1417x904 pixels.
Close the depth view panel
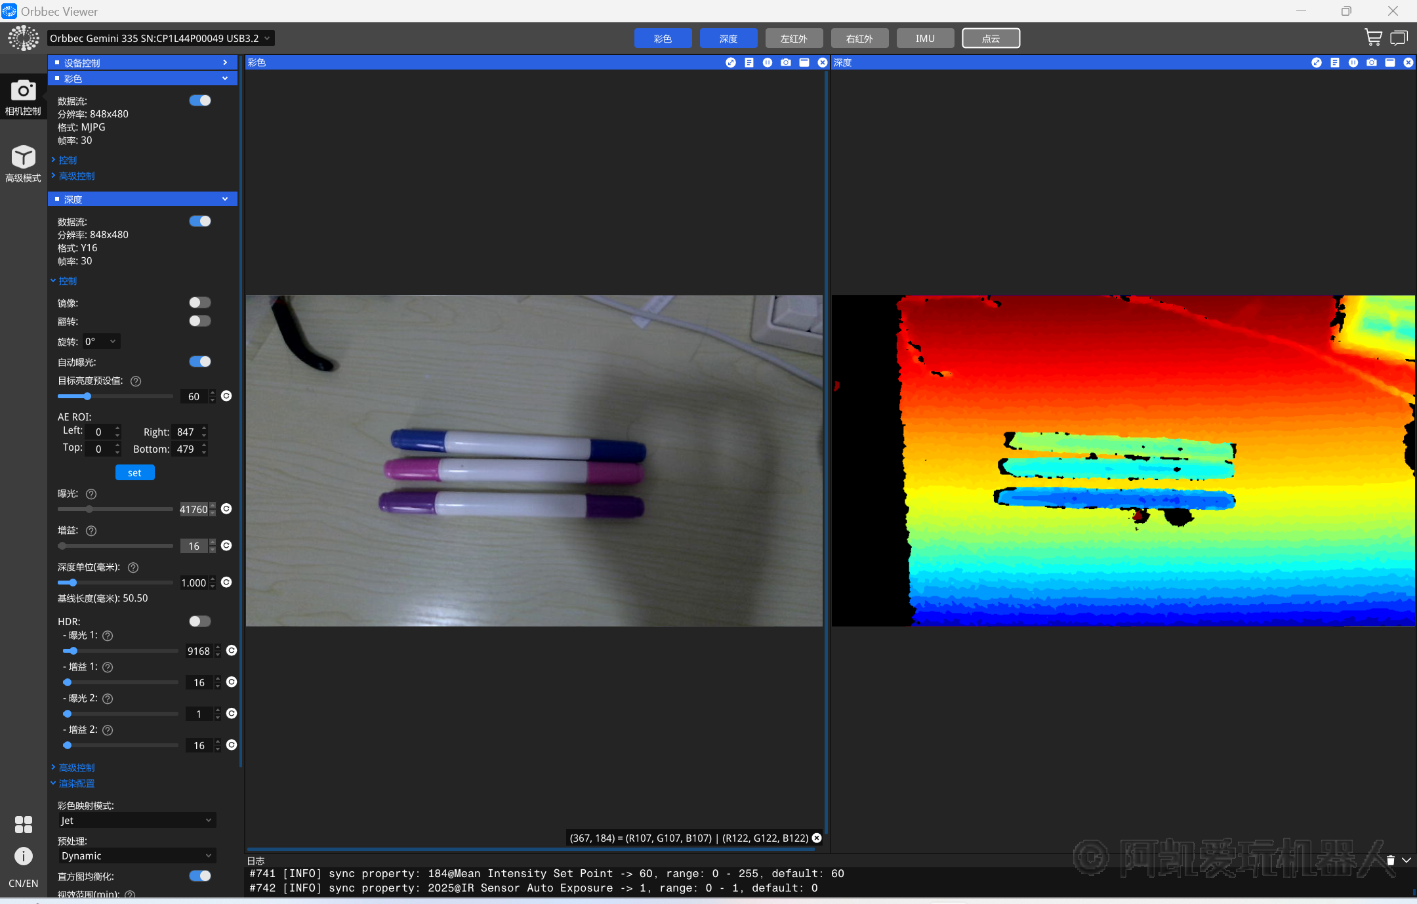(x=1408, y=62)
